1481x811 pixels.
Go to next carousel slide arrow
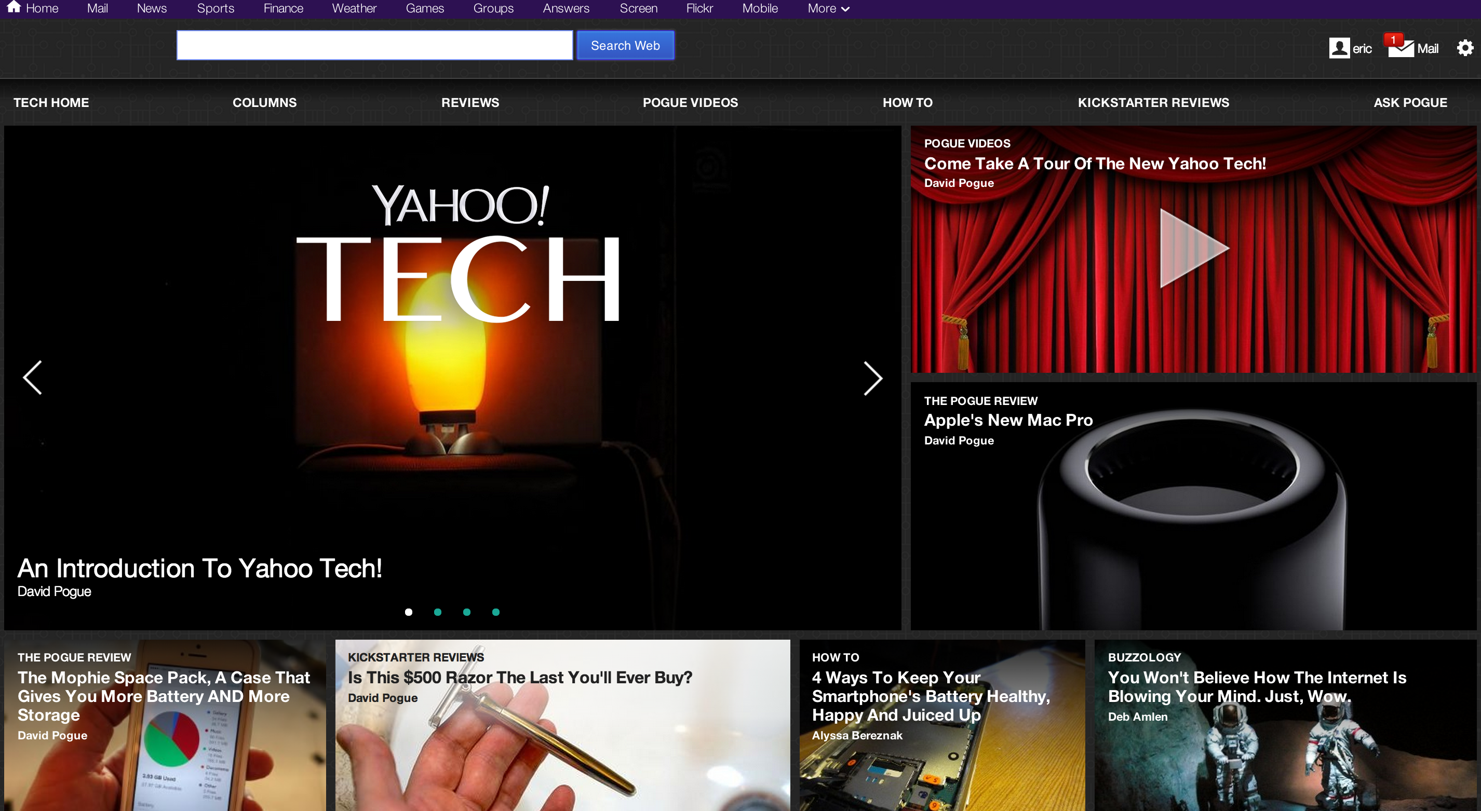click(873, 378)
